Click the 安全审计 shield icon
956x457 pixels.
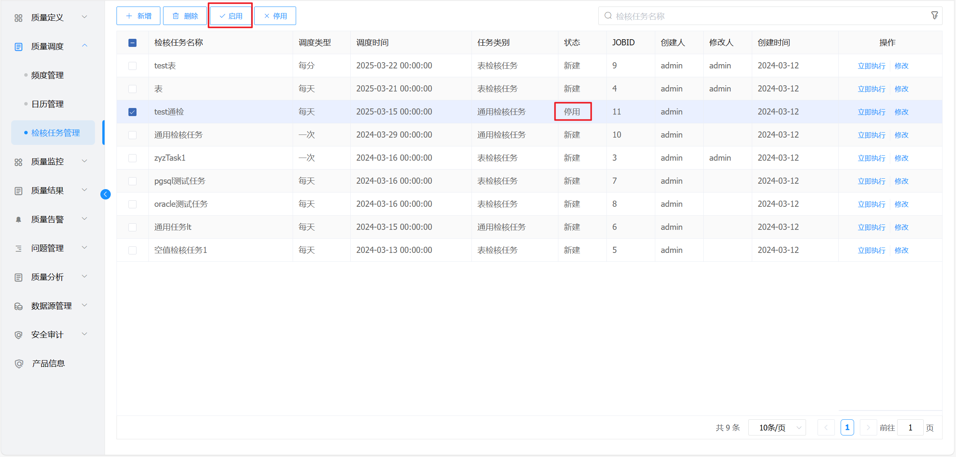18,335
